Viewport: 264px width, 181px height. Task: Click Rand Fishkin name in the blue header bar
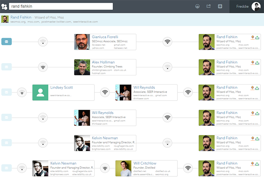coord(21,17)
